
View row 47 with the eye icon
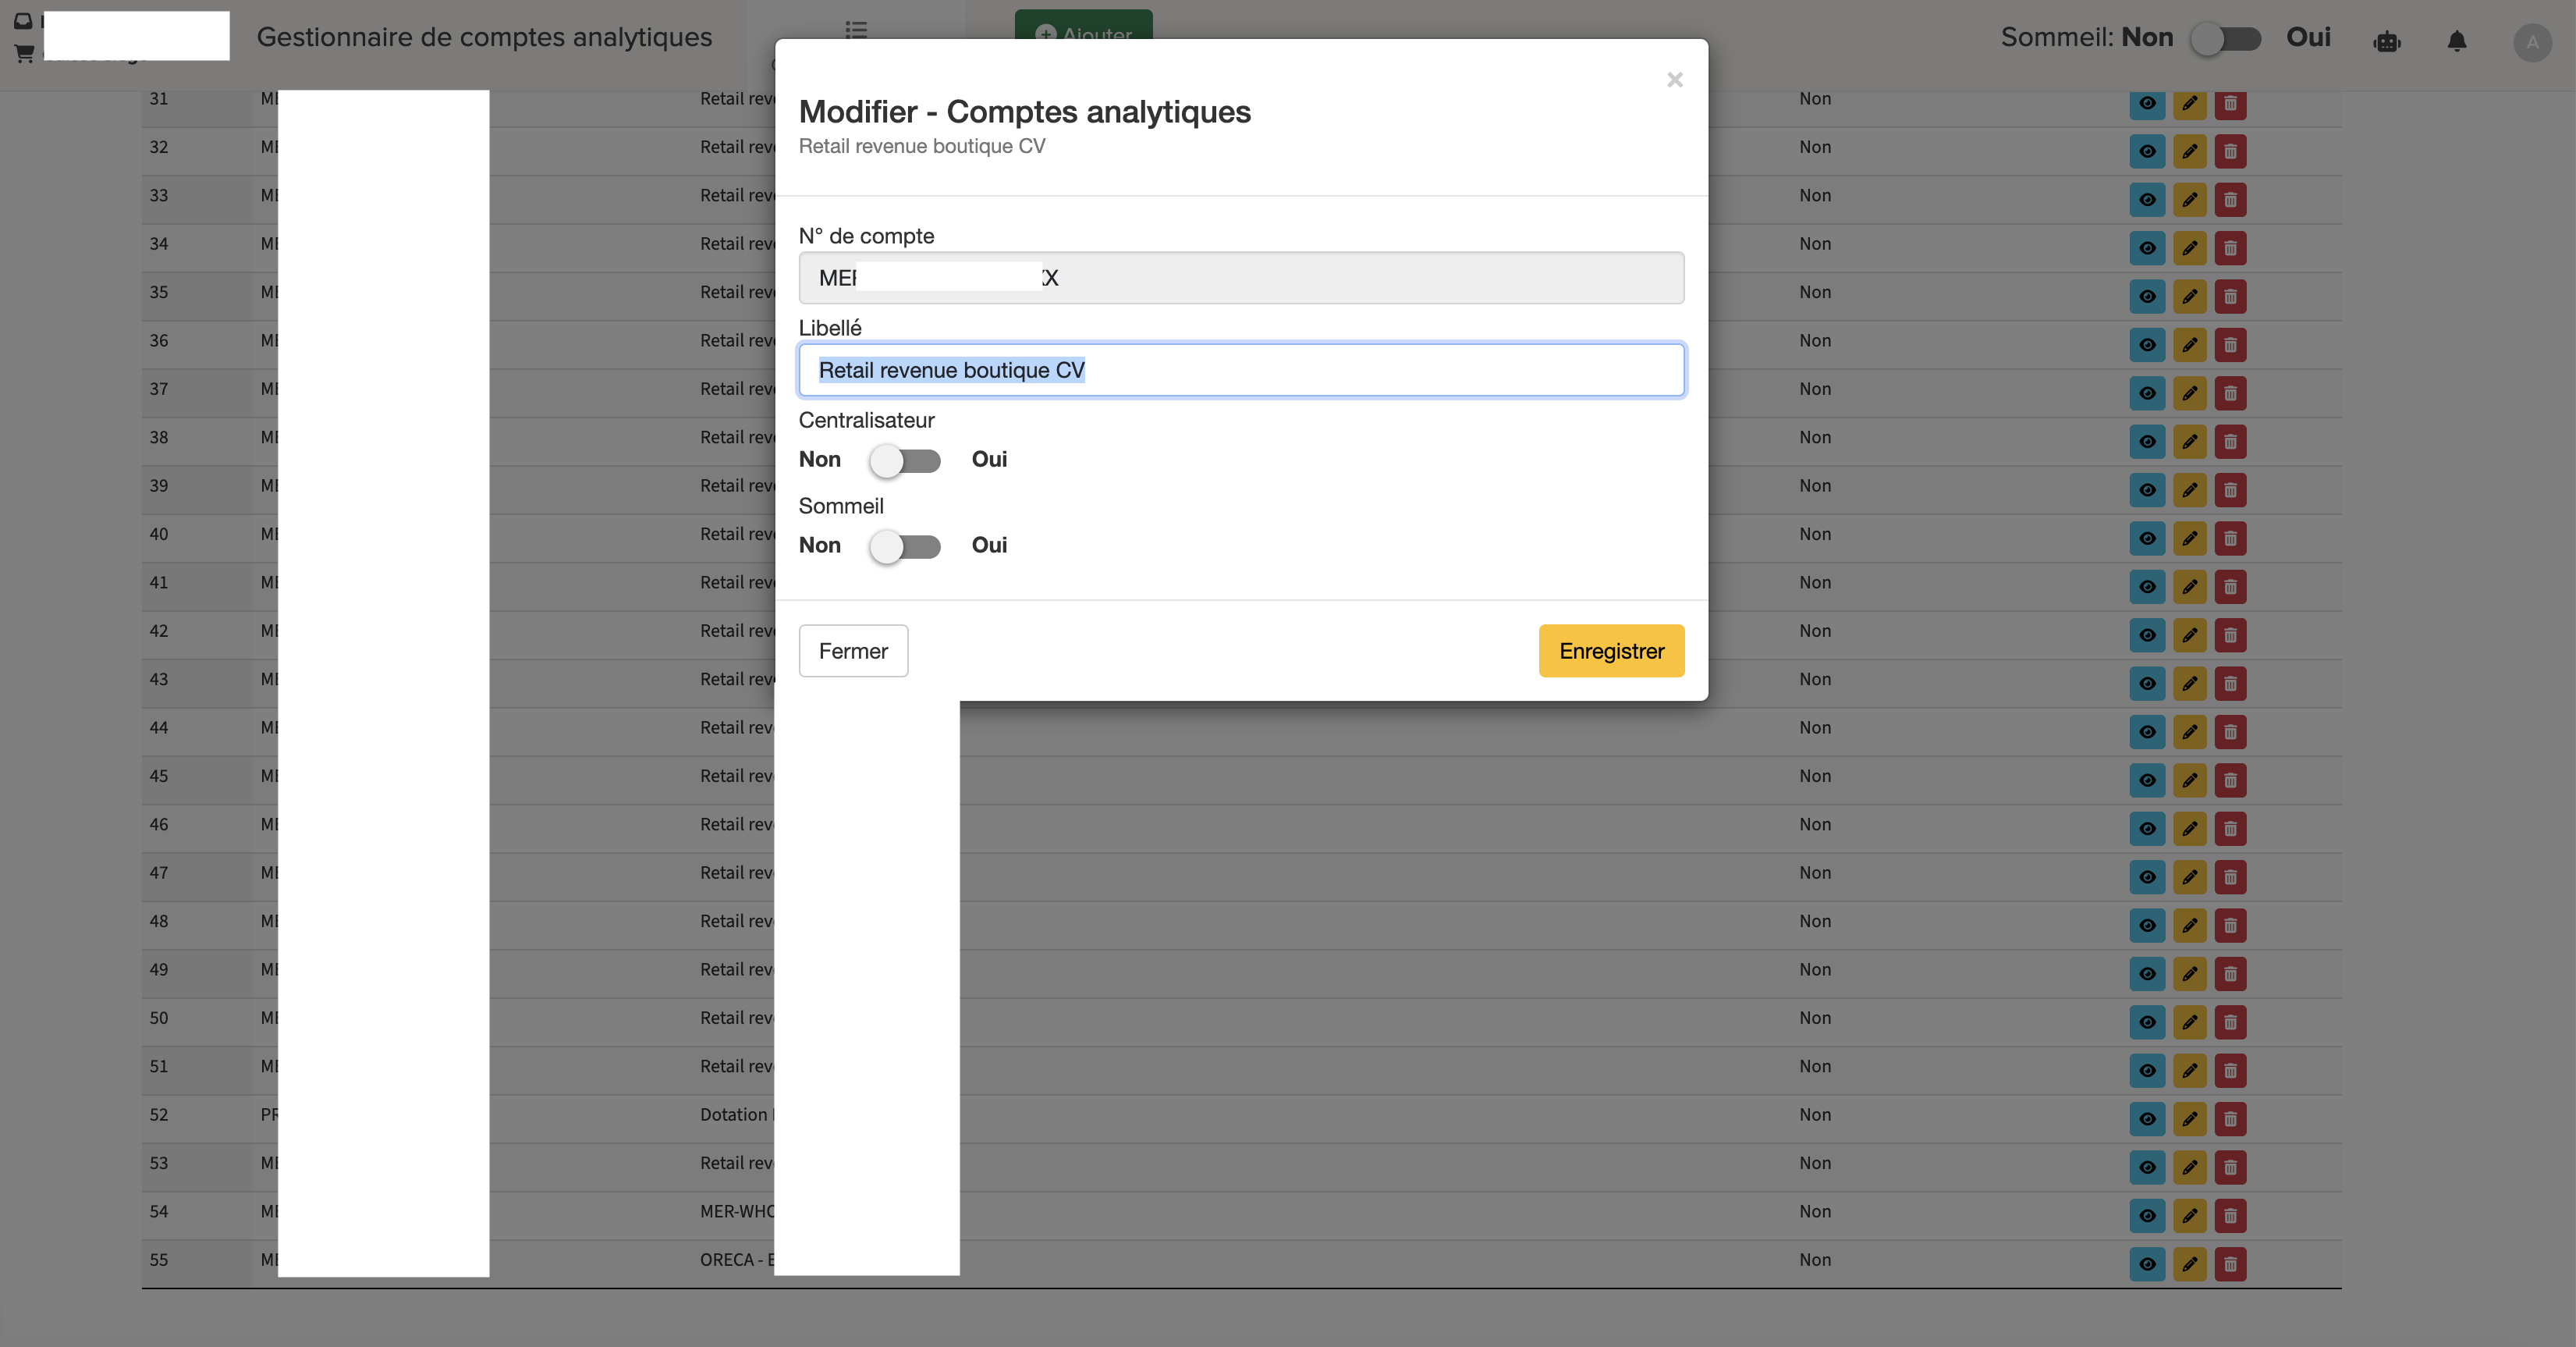2147,877
